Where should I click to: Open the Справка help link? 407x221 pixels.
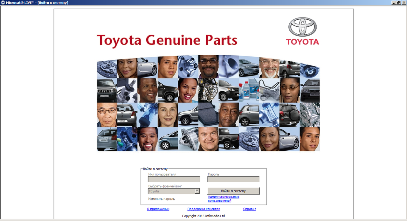click(250, 209)
